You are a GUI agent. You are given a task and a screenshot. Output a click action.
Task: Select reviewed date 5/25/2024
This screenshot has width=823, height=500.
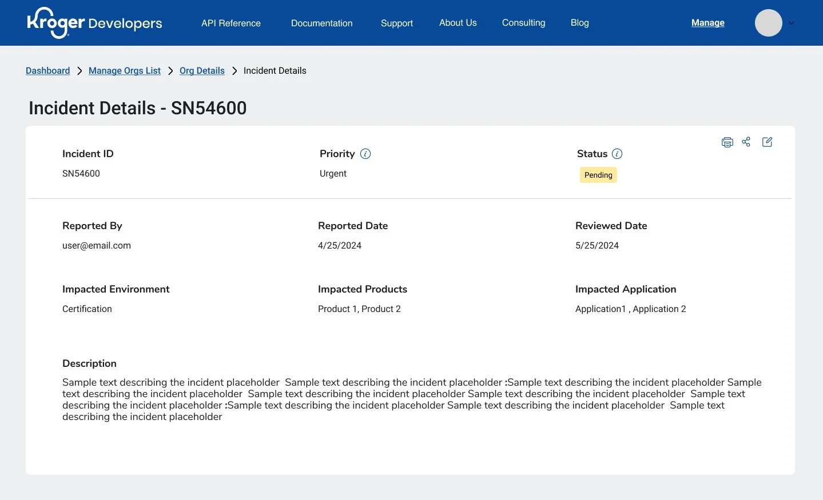(597, 246)
